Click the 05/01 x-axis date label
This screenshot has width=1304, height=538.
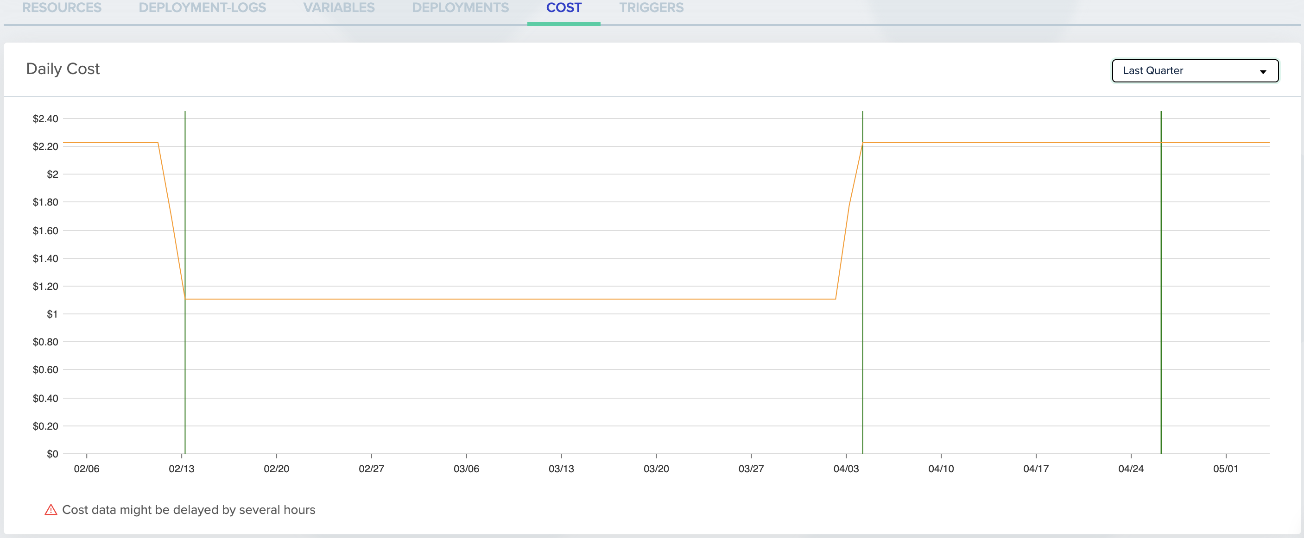[1226, 469]
